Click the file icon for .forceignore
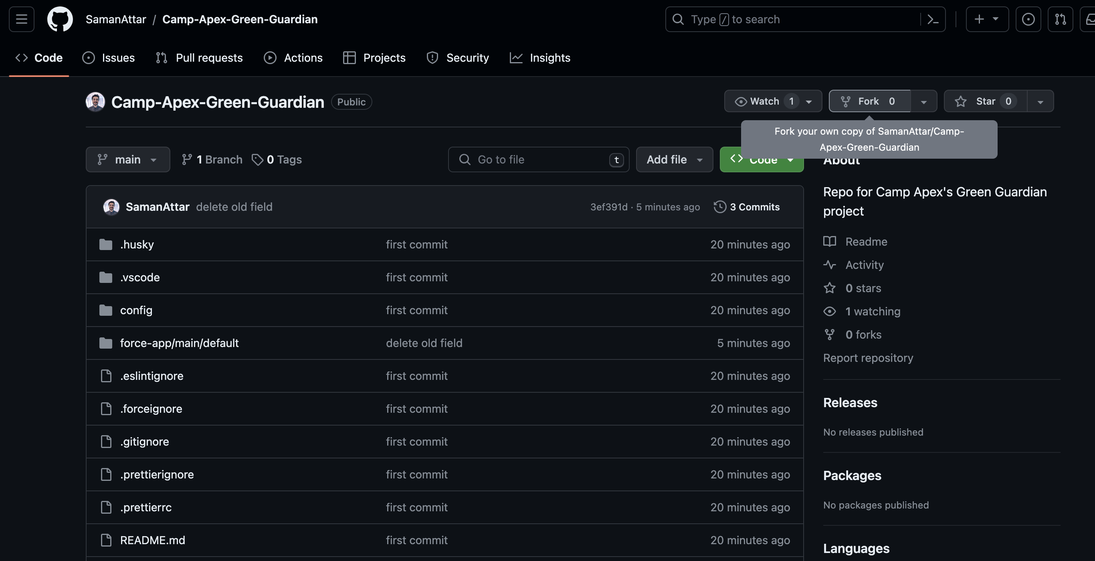The height and width of the screenshot is (561, 1095). click(x=106, y=409)
